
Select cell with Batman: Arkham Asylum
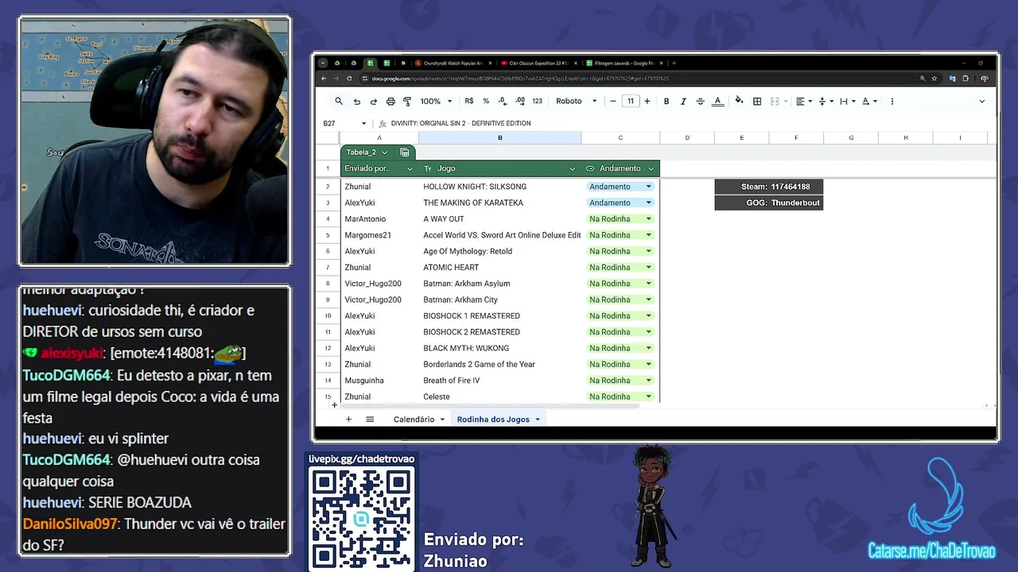click(500, 284)
